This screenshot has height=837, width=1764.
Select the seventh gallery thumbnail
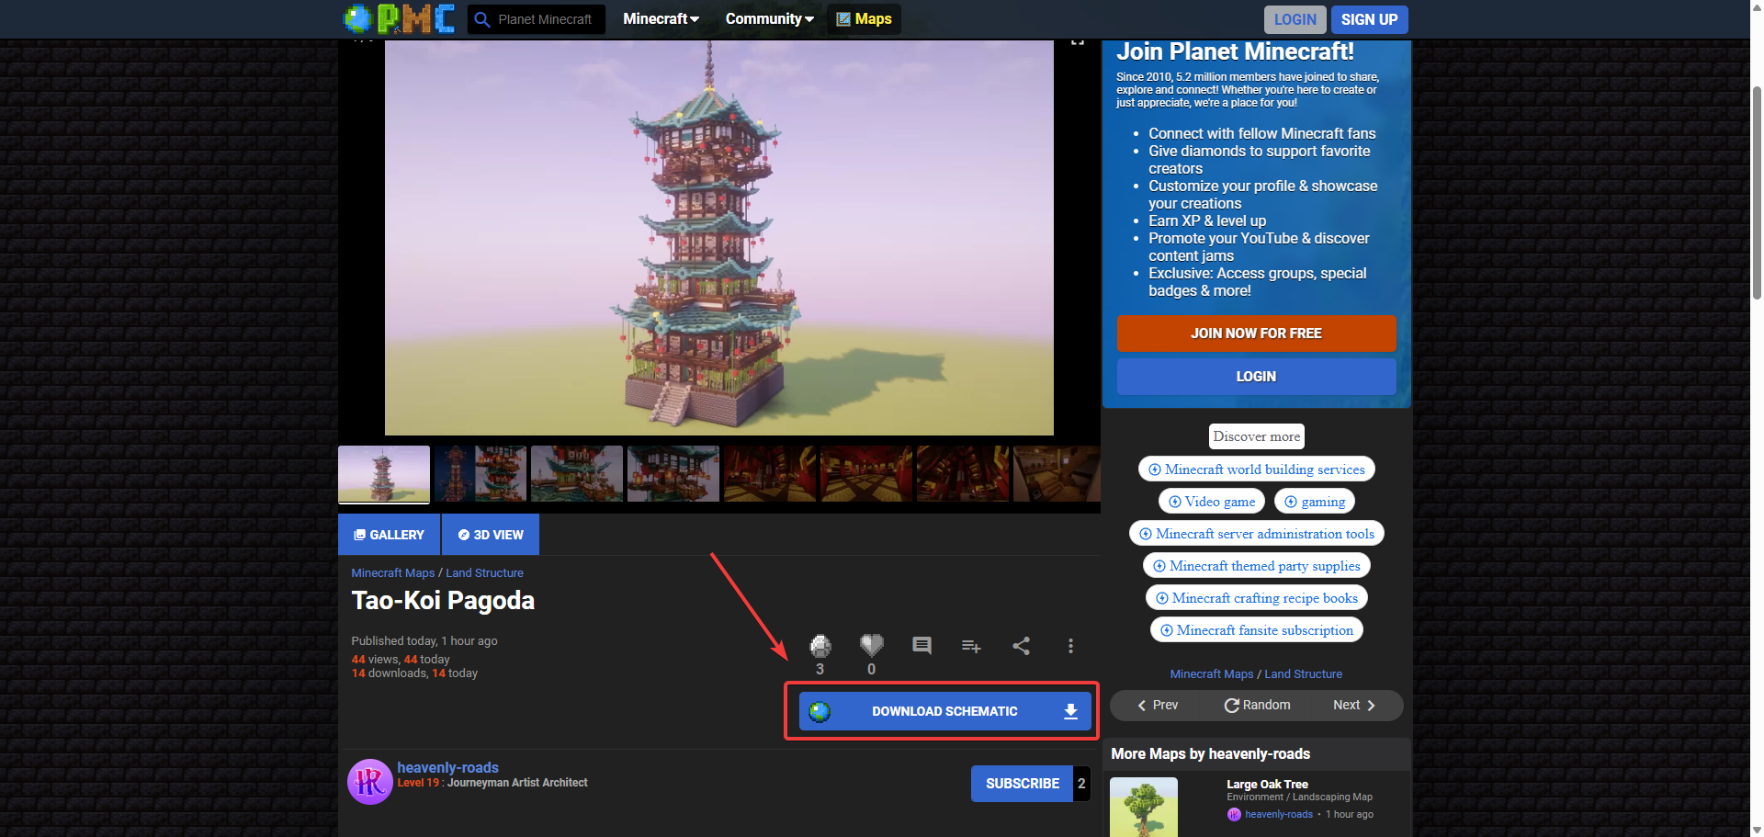[963, 474]
